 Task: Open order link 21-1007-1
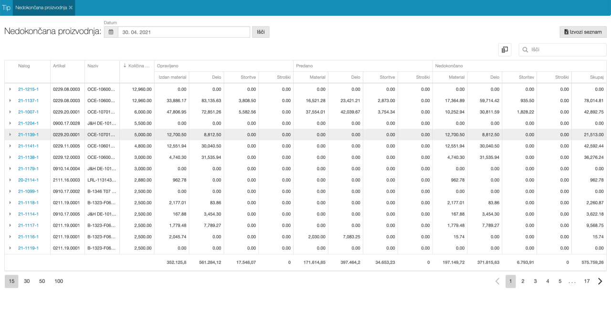(x=28, y=112)
